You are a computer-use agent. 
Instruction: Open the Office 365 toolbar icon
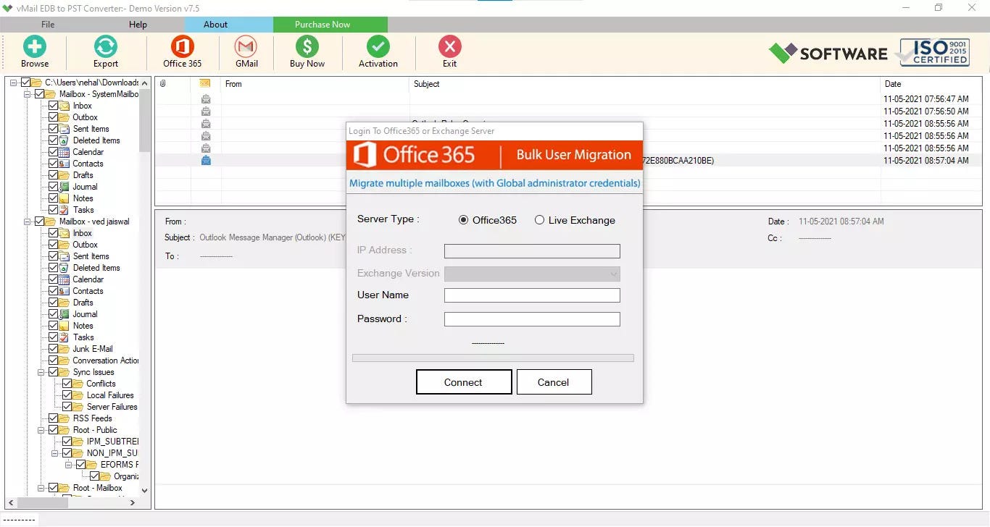pos(183,47)
